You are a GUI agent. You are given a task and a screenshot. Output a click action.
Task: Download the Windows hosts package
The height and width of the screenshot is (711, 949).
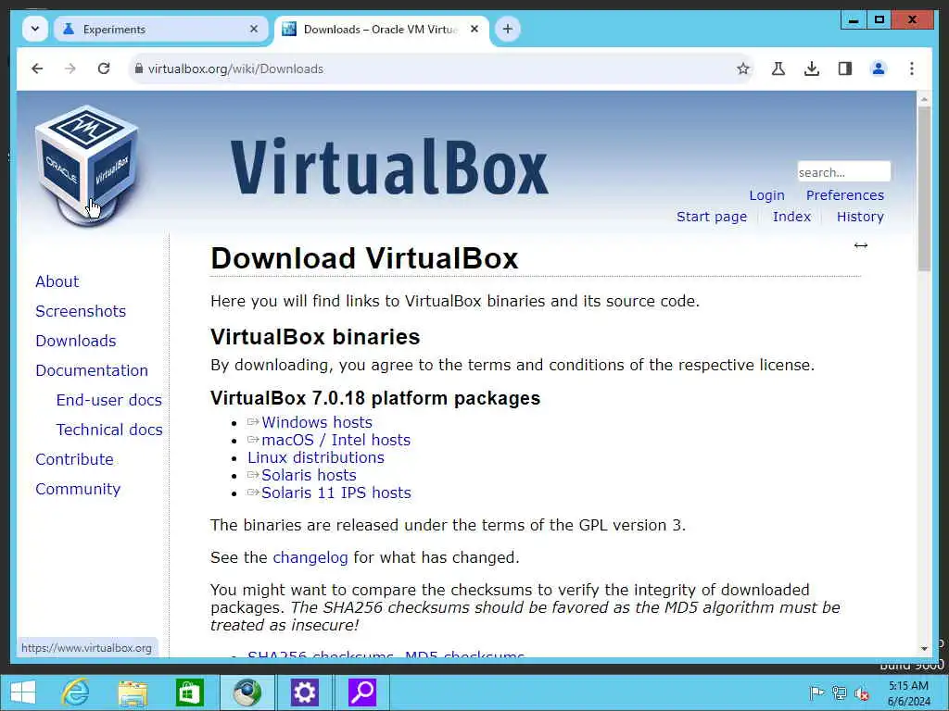click(317, 422)
